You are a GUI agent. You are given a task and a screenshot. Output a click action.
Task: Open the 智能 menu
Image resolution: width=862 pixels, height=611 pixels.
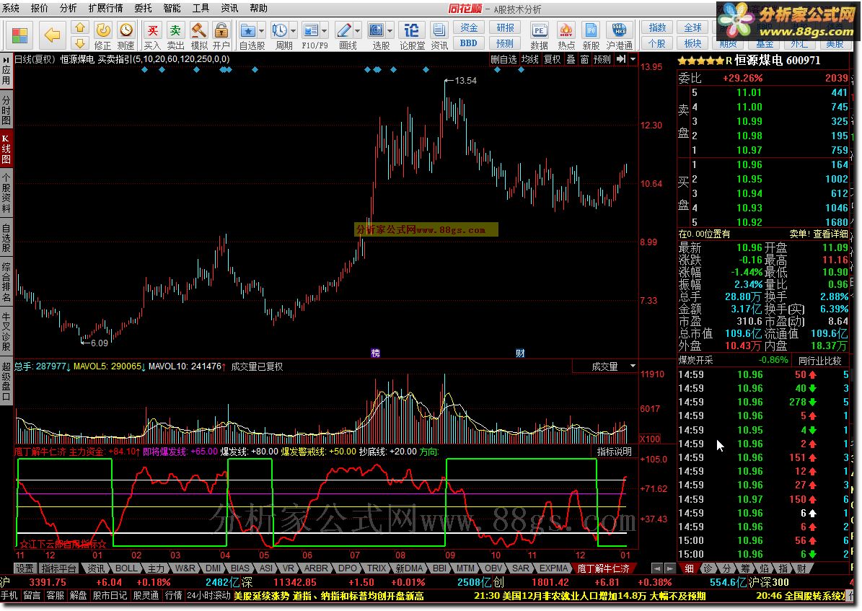tap(172, 8)
